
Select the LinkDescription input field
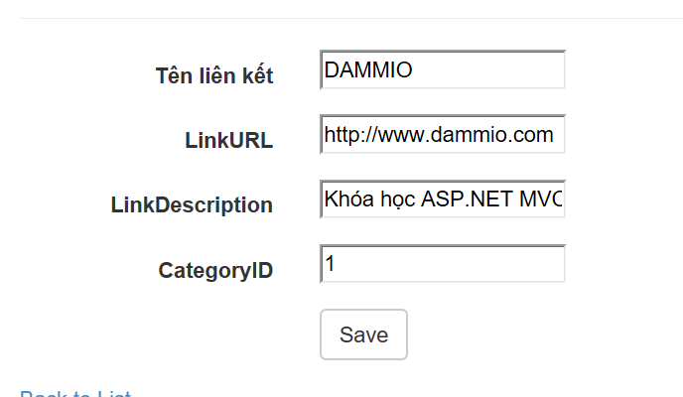(x=443, y=199)
